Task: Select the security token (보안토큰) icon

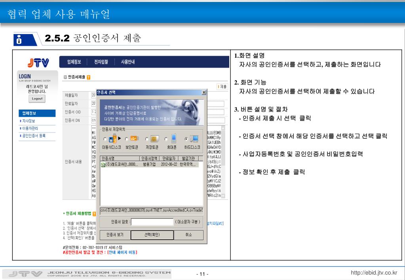Action: [134, 138]
